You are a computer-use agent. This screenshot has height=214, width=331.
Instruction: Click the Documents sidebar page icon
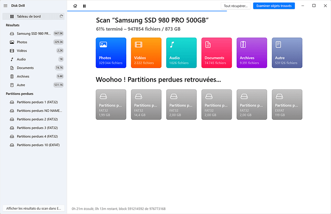point(12,68)
